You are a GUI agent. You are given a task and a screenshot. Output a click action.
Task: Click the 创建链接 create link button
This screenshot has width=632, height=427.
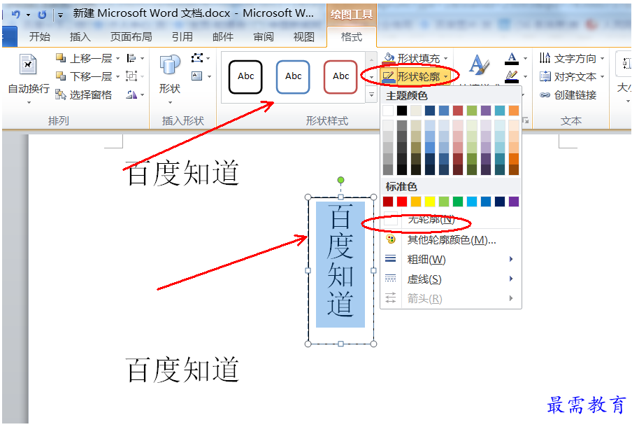[568, 94]
